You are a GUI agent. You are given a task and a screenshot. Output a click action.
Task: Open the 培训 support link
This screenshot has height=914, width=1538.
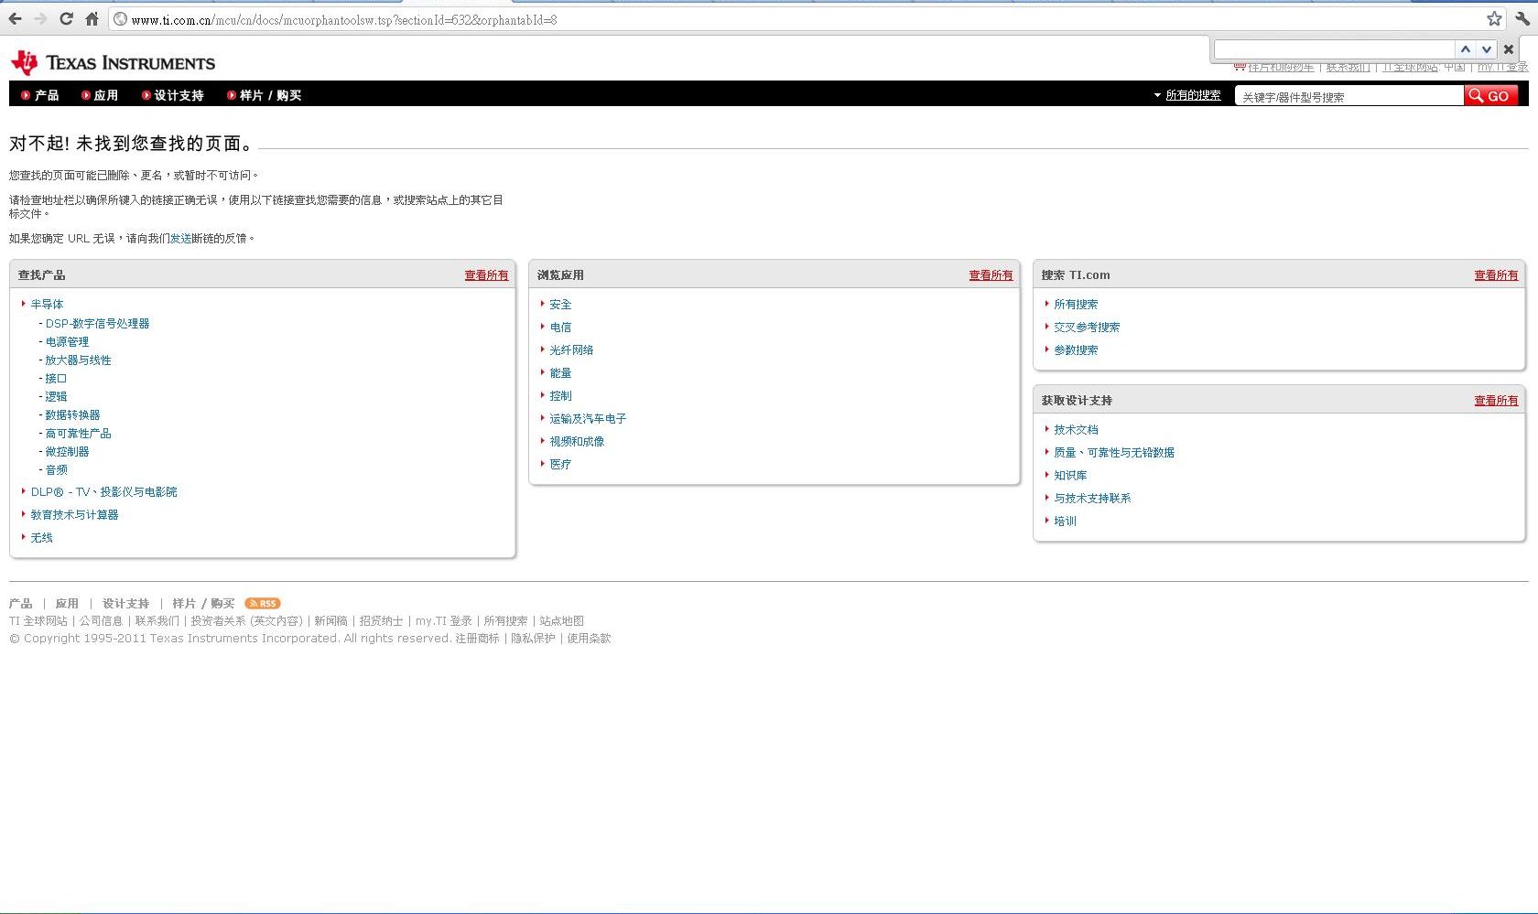coord(1065,522)
